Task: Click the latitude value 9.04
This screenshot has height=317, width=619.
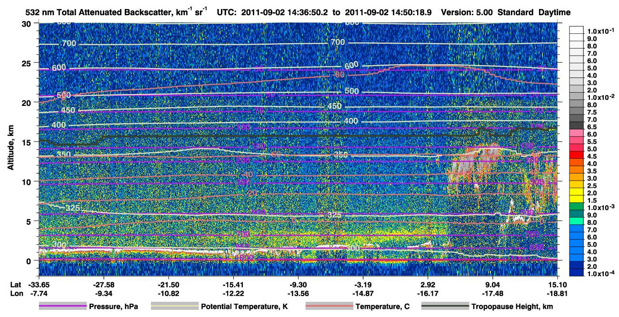Action: [493, 284]
